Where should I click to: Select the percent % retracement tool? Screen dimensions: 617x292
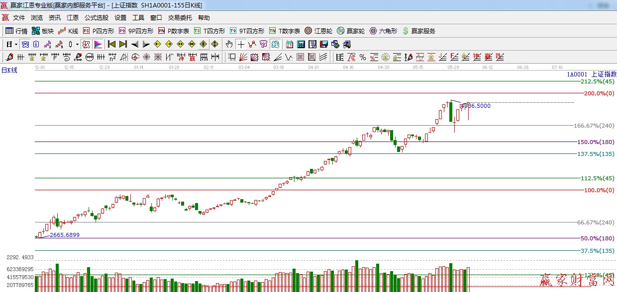point(363,57)
